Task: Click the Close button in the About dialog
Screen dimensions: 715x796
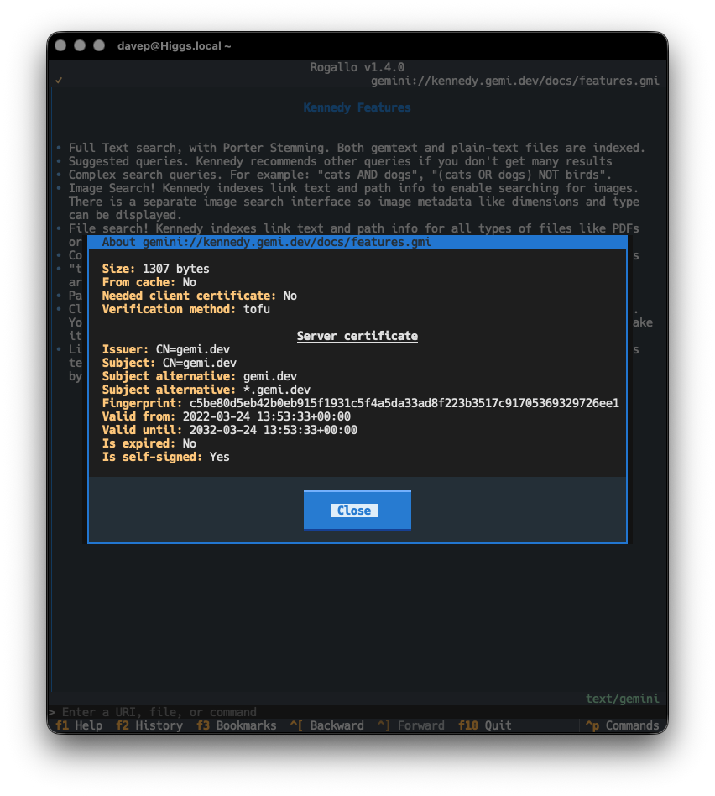Action: coord(357,511)
